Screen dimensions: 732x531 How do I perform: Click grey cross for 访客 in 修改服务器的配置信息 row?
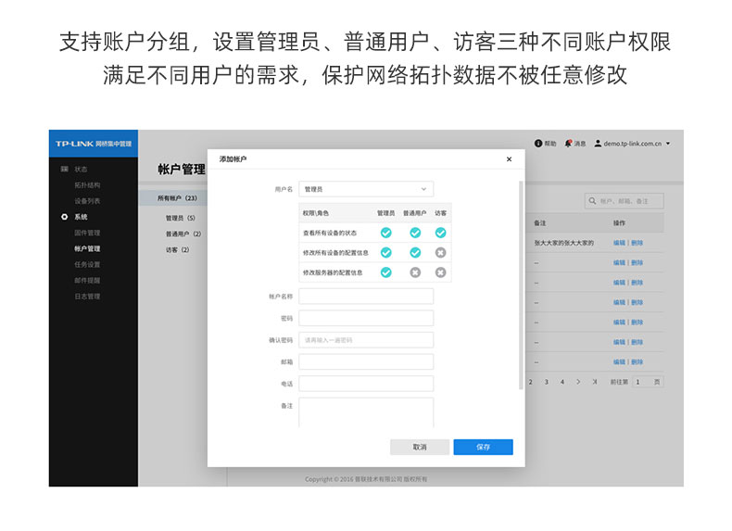pos(440,272)
